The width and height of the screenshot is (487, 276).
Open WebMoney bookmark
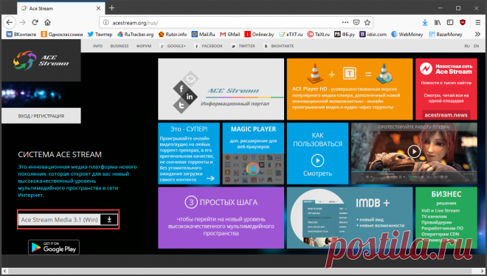[x=407, y=34]
